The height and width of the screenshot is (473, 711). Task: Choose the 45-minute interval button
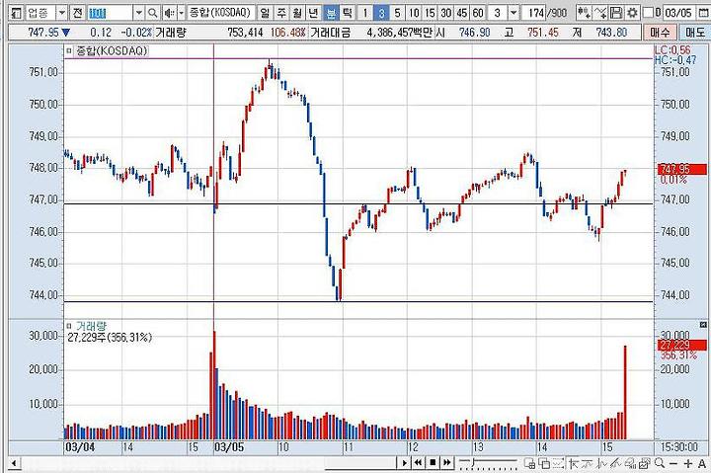point(462,13)
